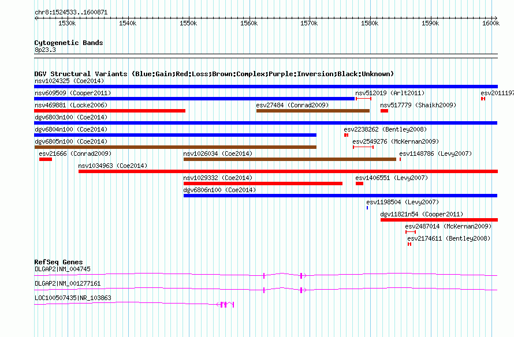Screen dimensions: 514x337
Task: Open nsv512019 (Arlt2011) variant label
Action: [x=390, y=93]
